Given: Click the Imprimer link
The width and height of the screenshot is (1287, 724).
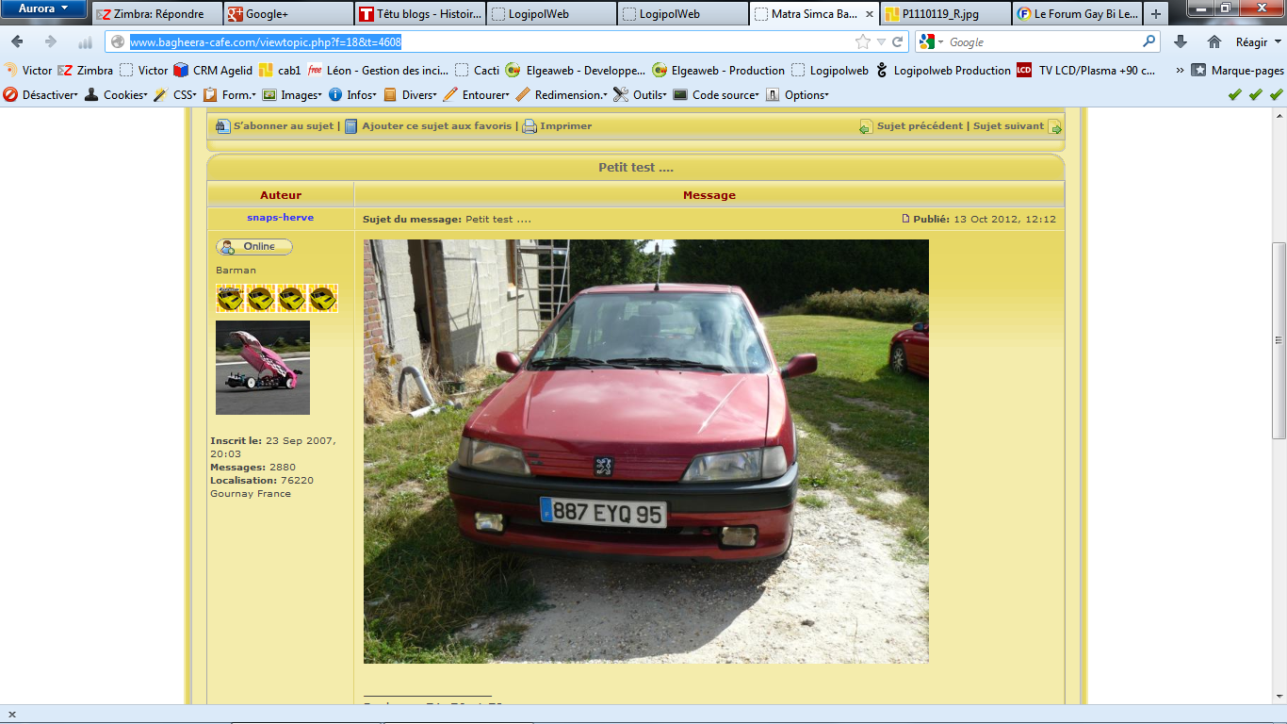Looking at the screenshot, I should point(566,126).
